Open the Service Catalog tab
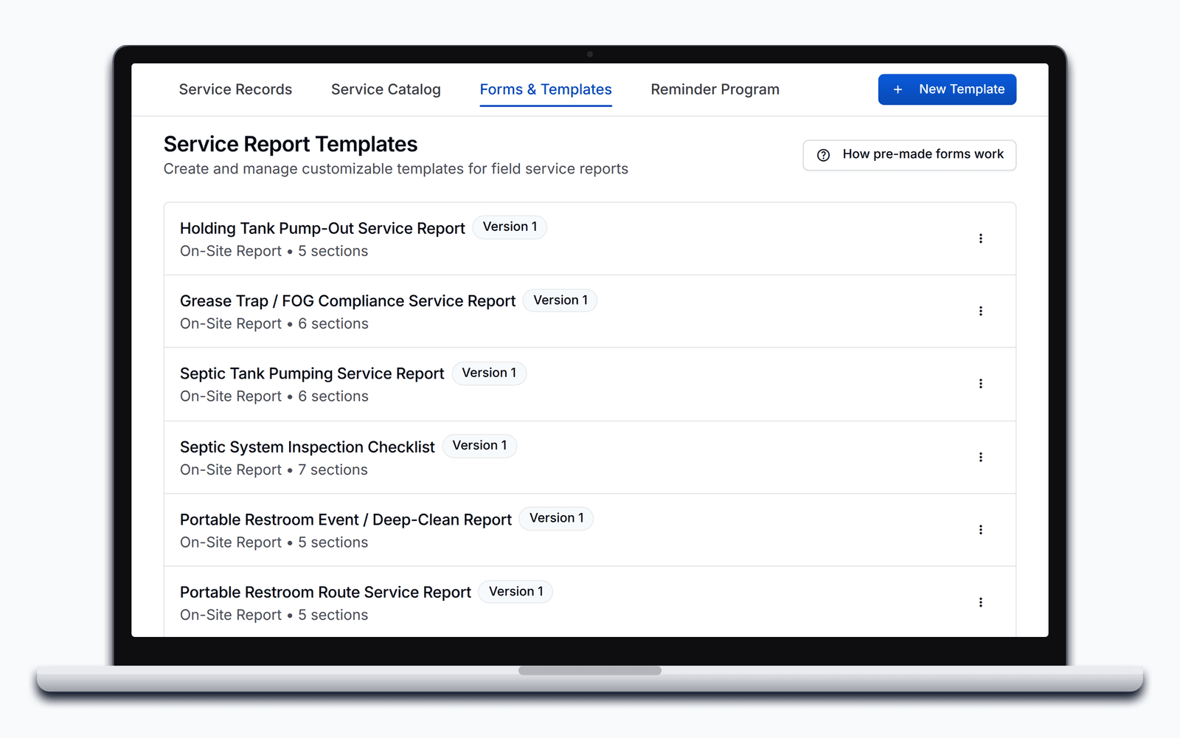The image size is (1180, 738). click(x=386, y=89)
